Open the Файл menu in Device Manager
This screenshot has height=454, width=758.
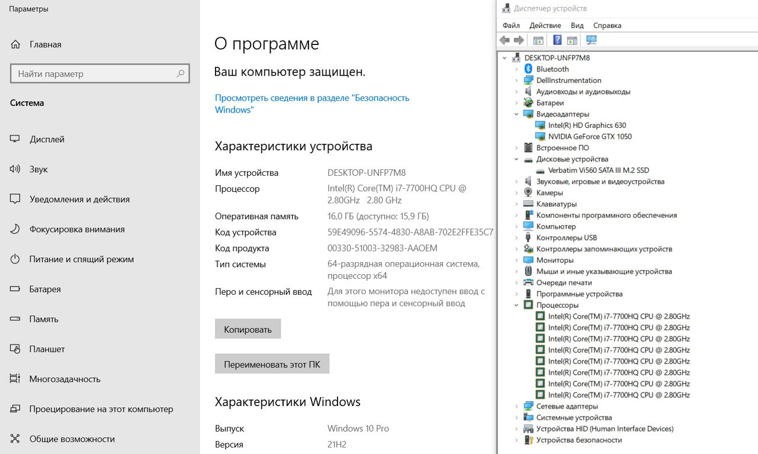pos(511,25)
